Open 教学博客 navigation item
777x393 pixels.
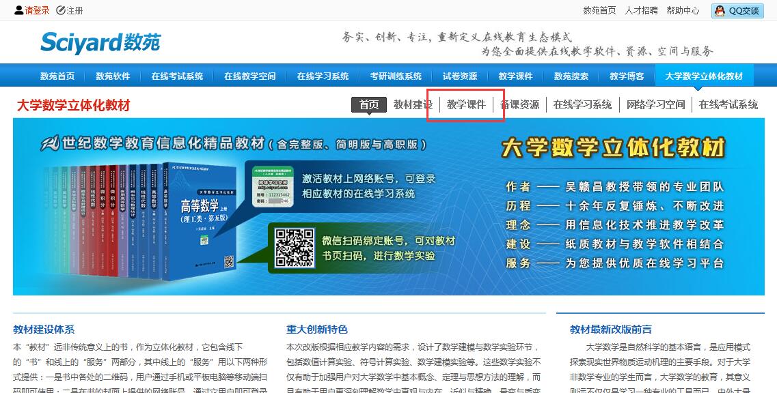click(627, 76)
